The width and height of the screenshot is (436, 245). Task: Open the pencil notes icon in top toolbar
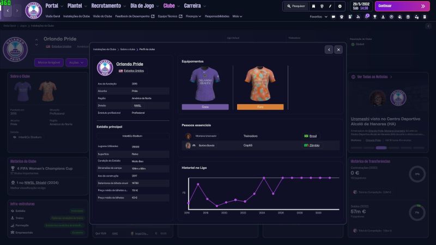click(330, 6)
